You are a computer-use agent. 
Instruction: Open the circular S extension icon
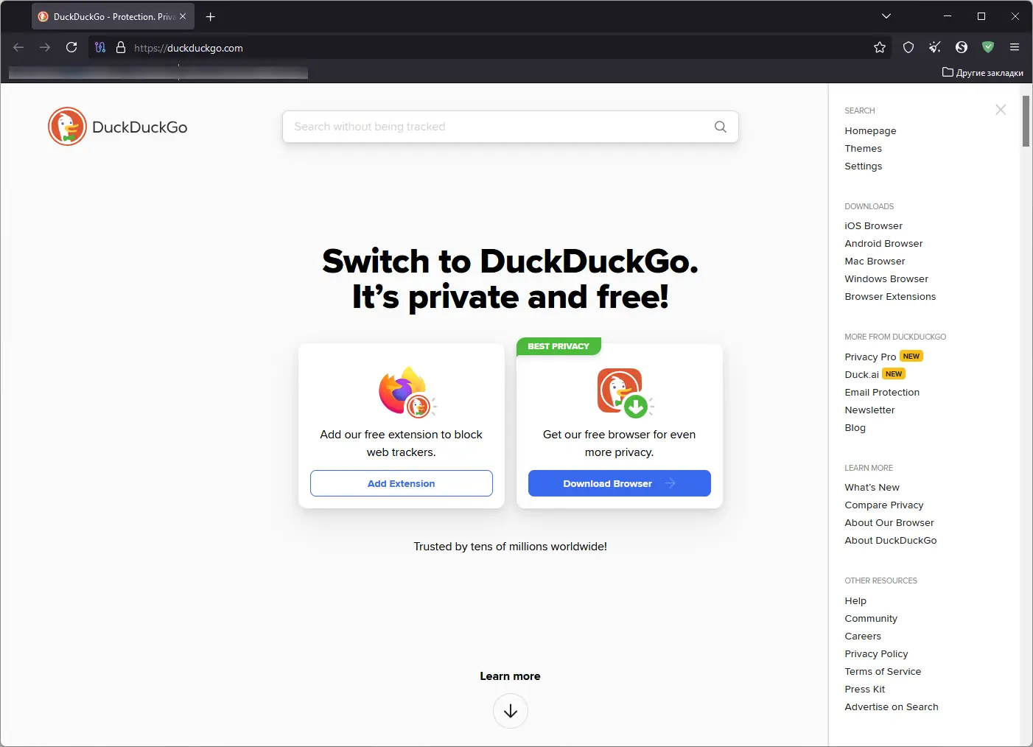coord(962,47)
